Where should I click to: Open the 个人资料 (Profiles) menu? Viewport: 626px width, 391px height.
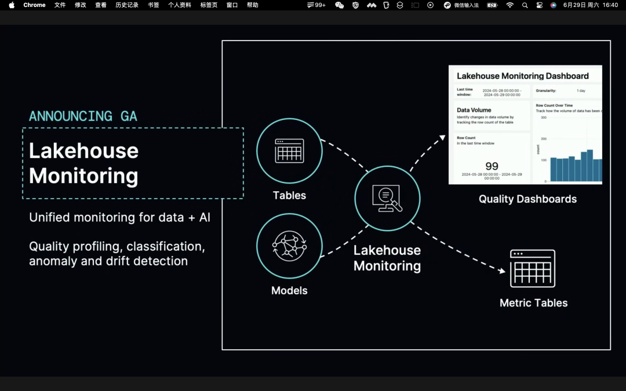click(x=180, y=5)
